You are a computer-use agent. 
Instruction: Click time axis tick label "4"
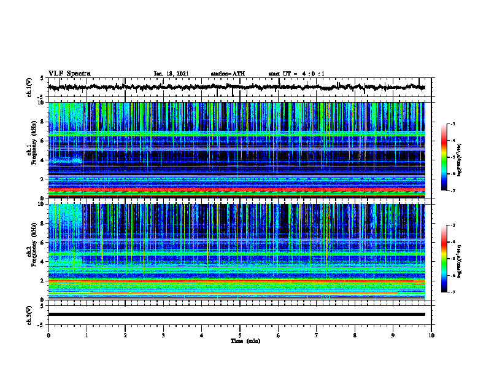click(x=202, y=335)
